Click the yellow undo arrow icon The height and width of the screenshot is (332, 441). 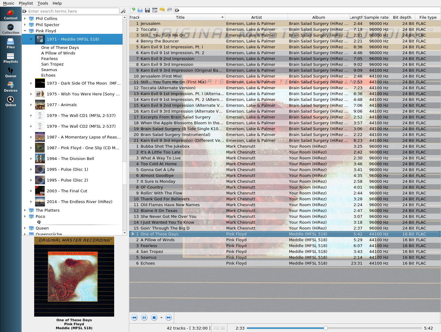[162, 10]
